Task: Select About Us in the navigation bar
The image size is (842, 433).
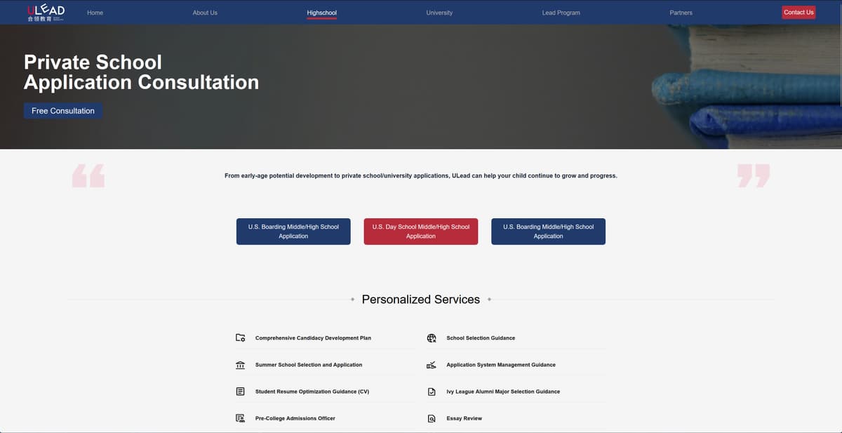Action: [x=204, y=12]
